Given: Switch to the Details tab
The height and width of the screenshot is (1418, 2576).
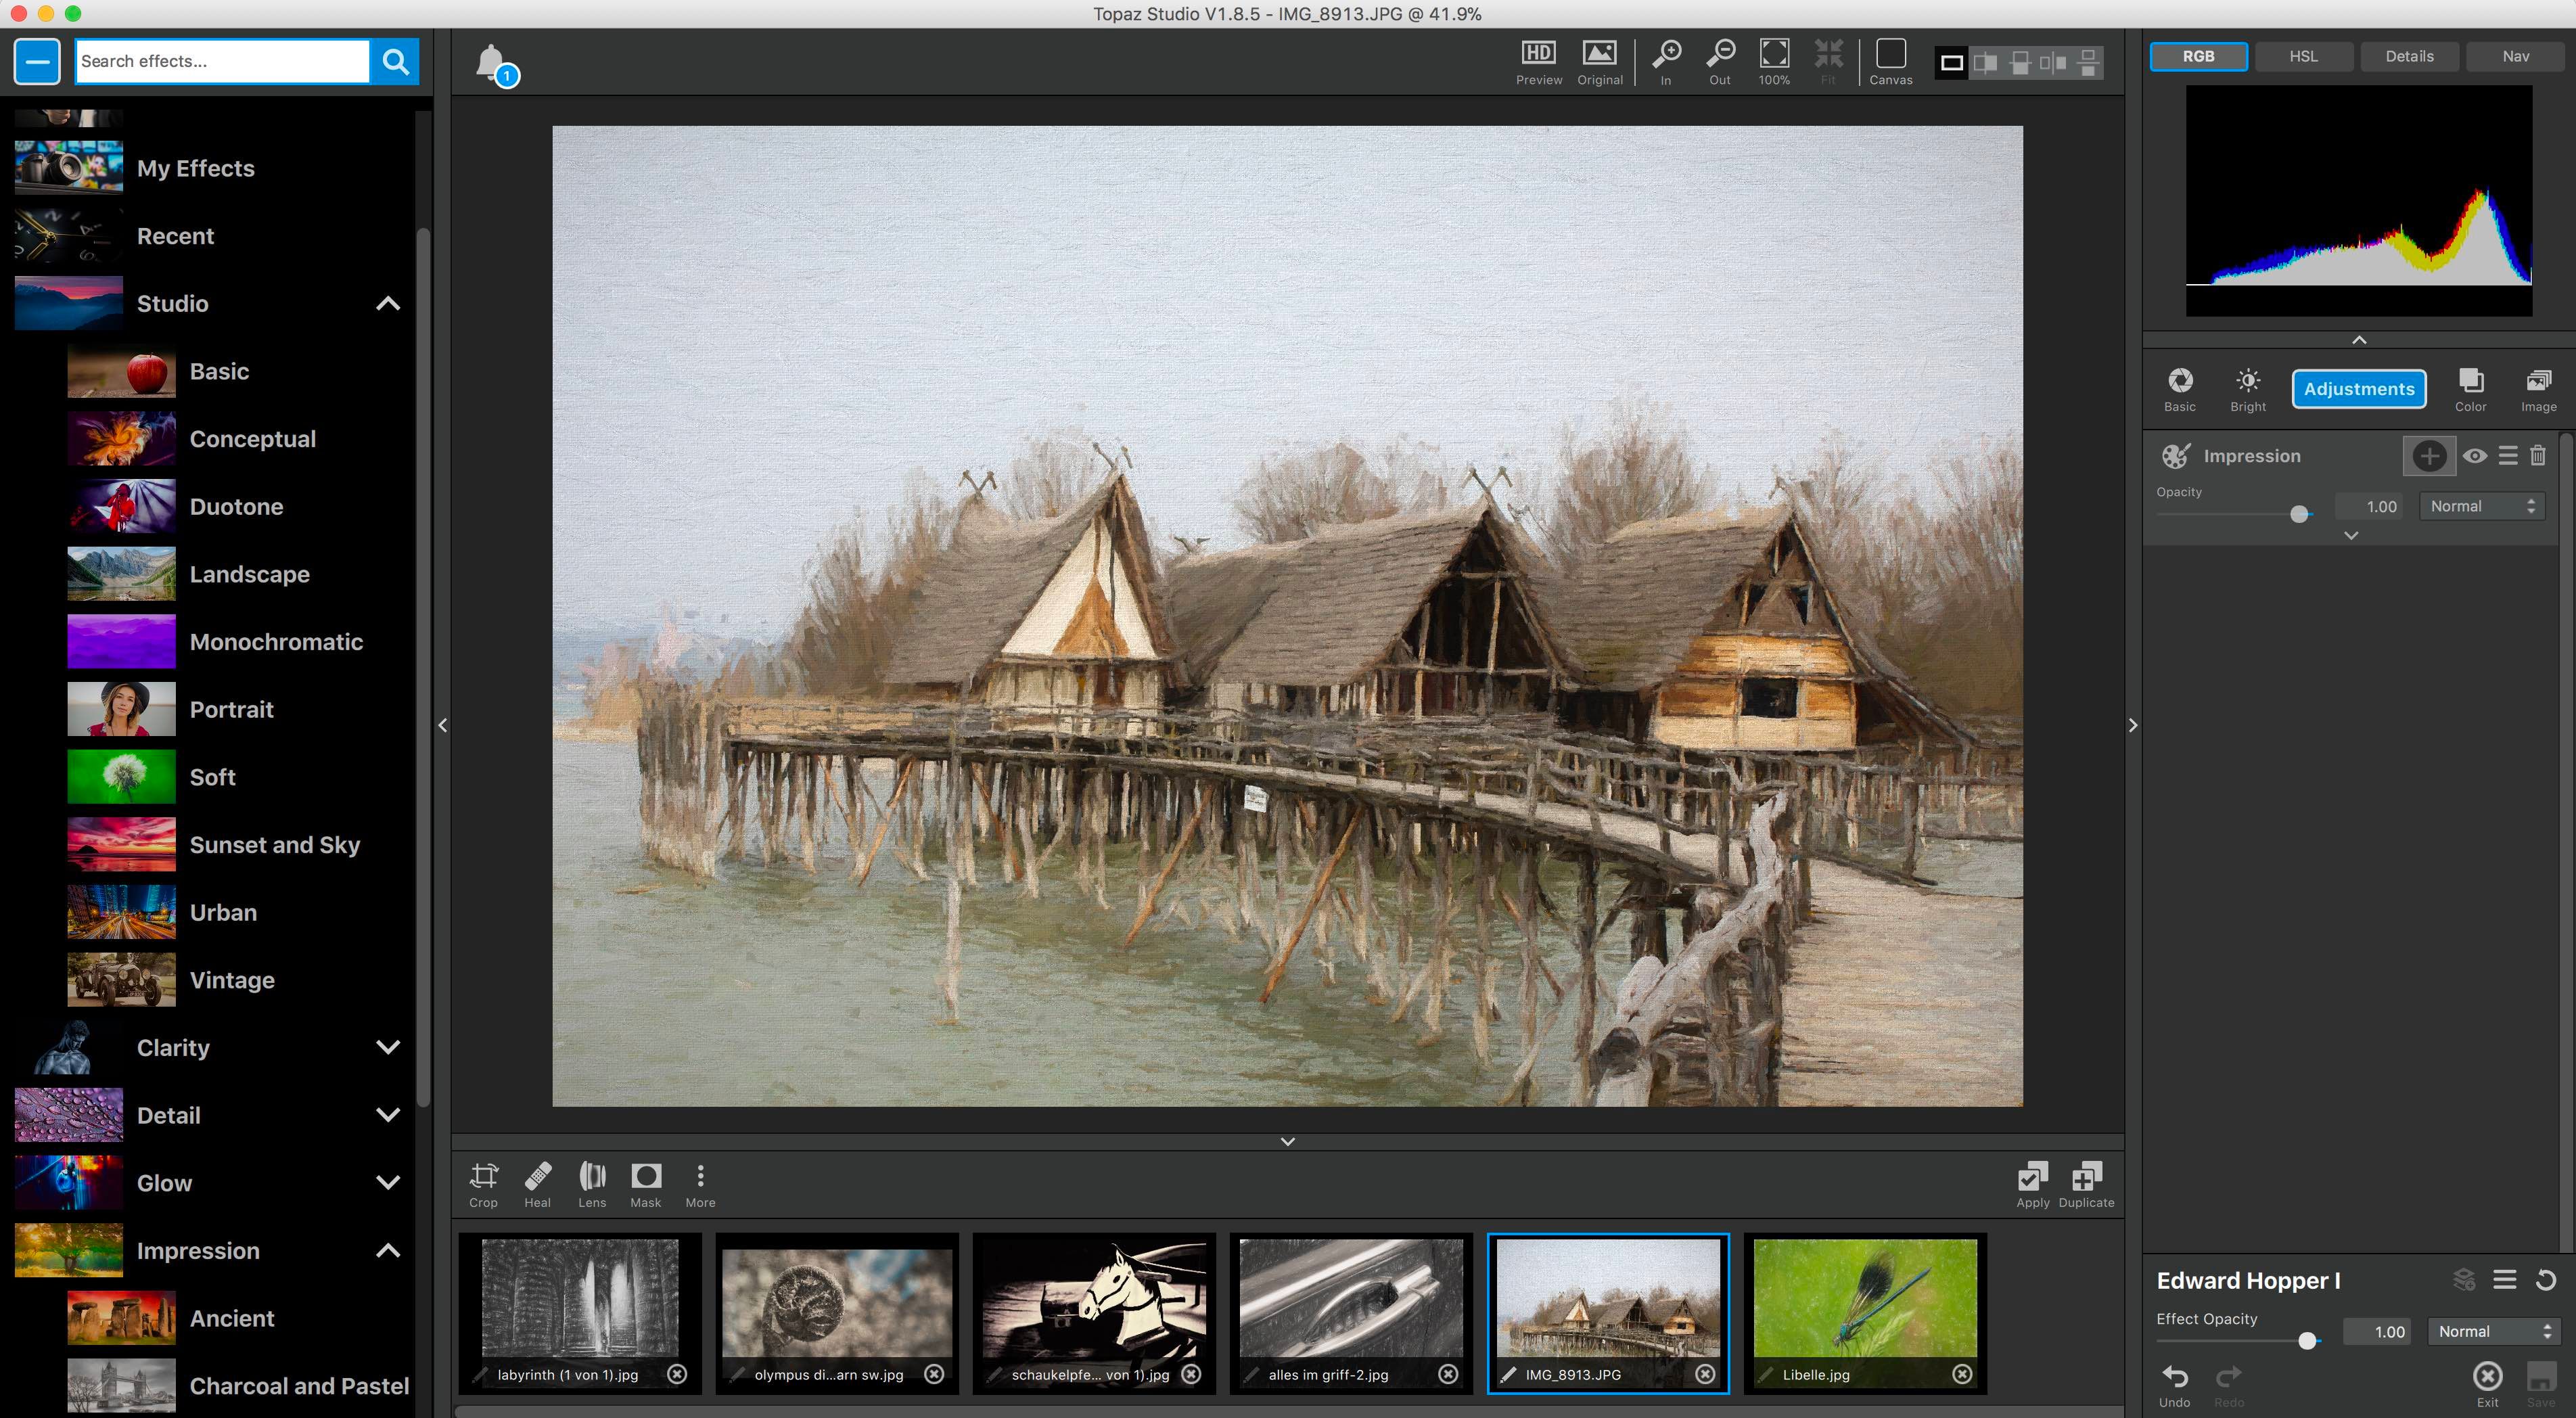Looking at the screenshot, I should pos(2410,56).
